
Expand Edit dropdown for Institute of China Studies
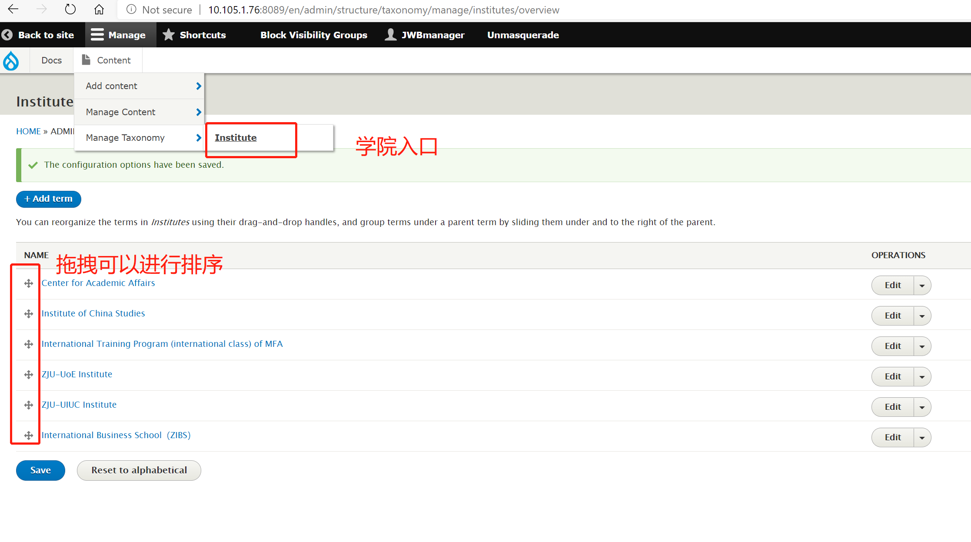point(922,316)
